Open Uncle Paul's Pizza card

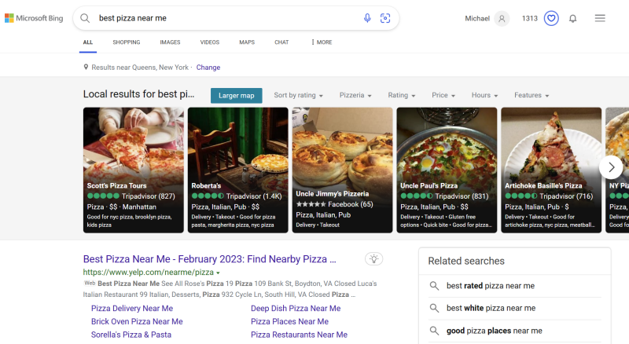(447, 170)
